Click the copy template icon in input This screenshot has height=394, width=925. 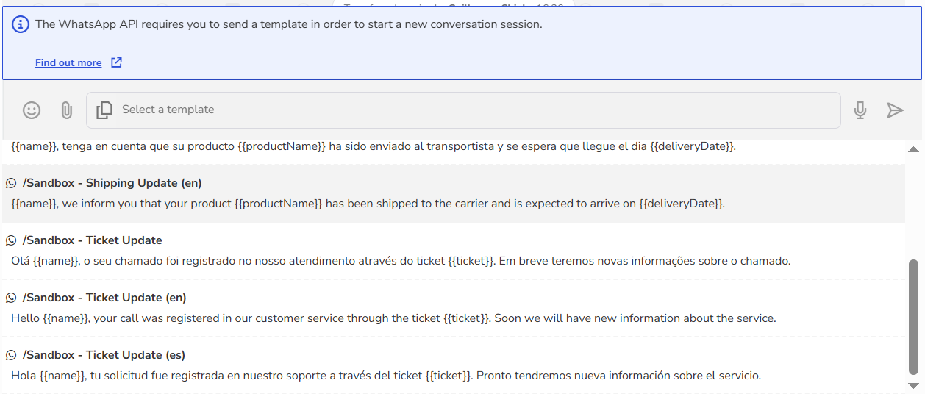(104, 110)
